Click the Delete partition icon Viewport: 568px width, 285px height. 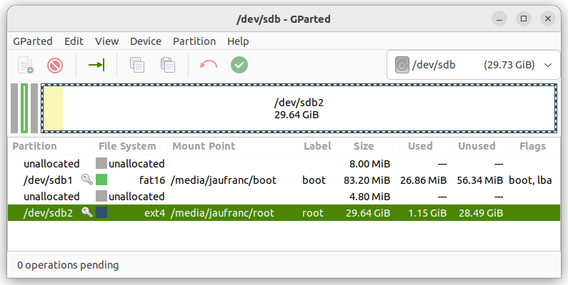(x=55, y=66)
